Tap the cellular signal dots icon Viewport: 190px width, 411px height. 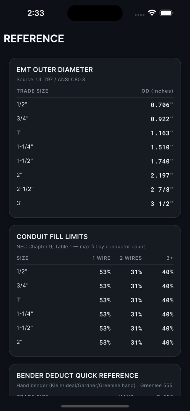pos(140,15)
